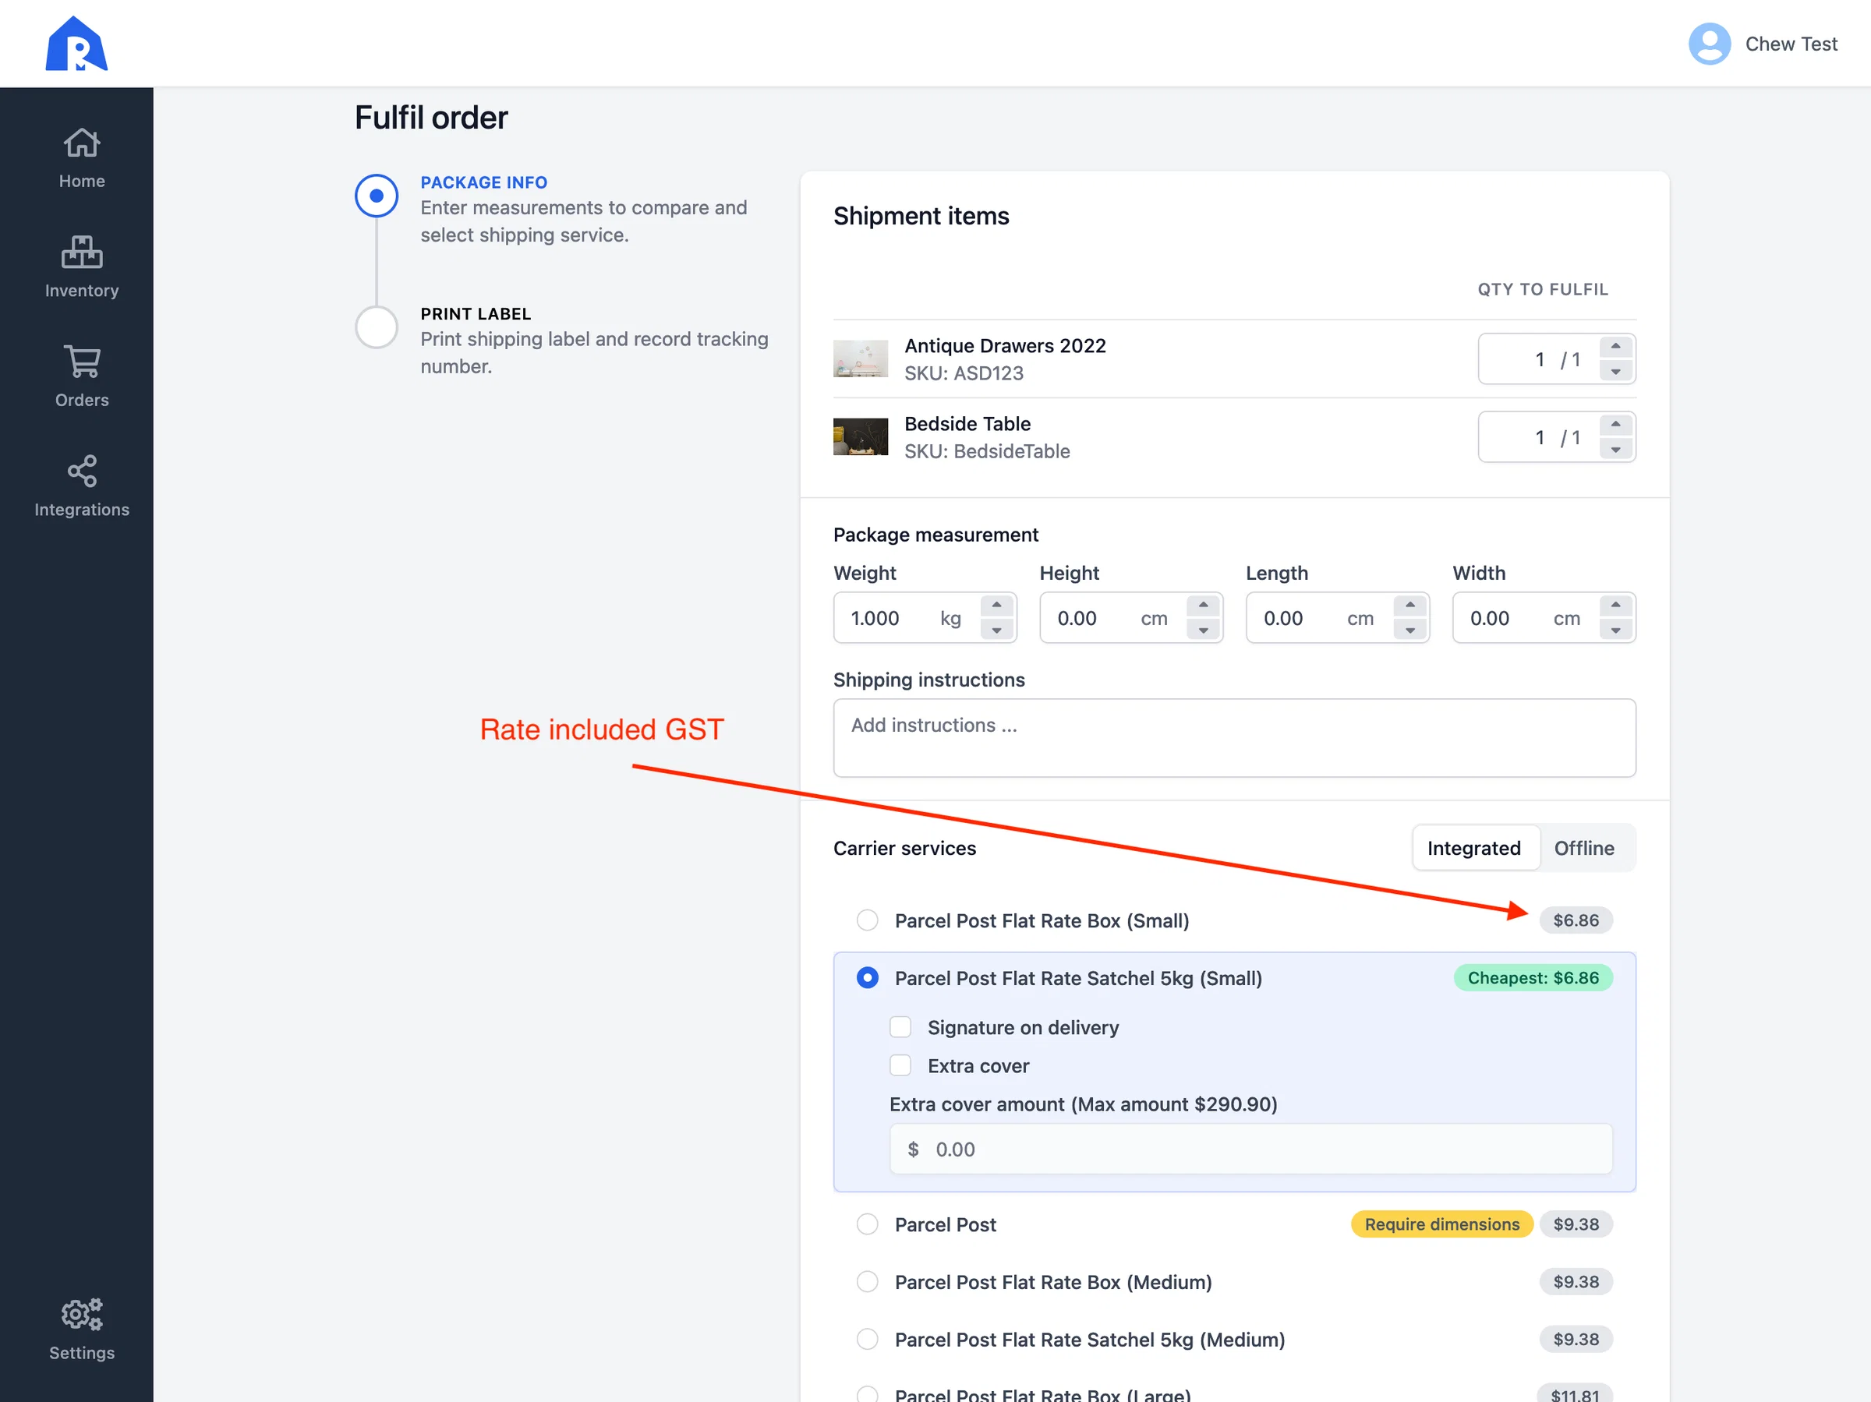1871x1402 pixels.
Task: Enable Signature on delivery checkbox
Action: pos(900,1026)
